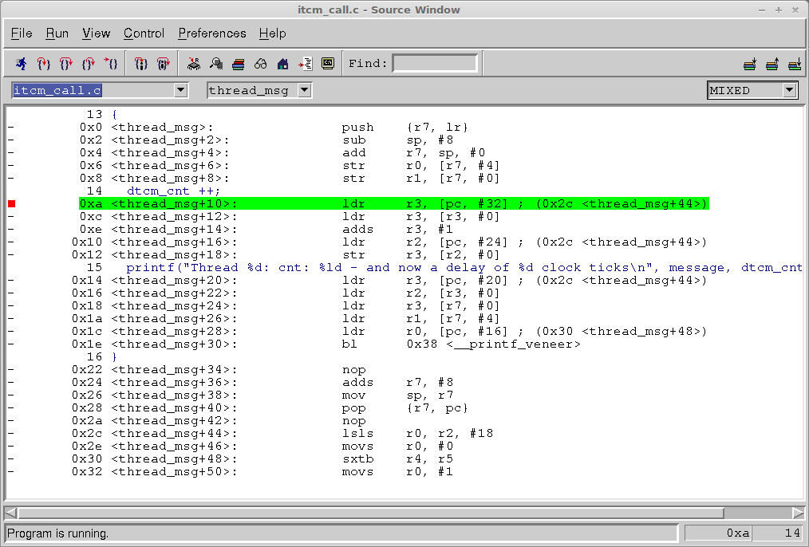Click the 'lsls r0, r2, #18' instruction

(x=417, y=434)
